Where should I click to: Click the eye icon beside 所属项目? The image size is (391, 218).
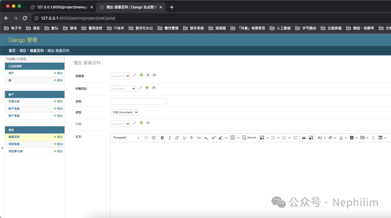click(x=153, y=88)
